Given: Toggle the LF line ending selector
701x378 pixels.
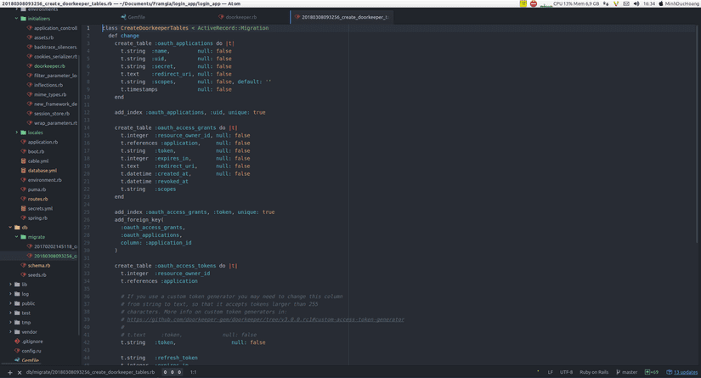Looking at the screenshot, I should [550, 372].
